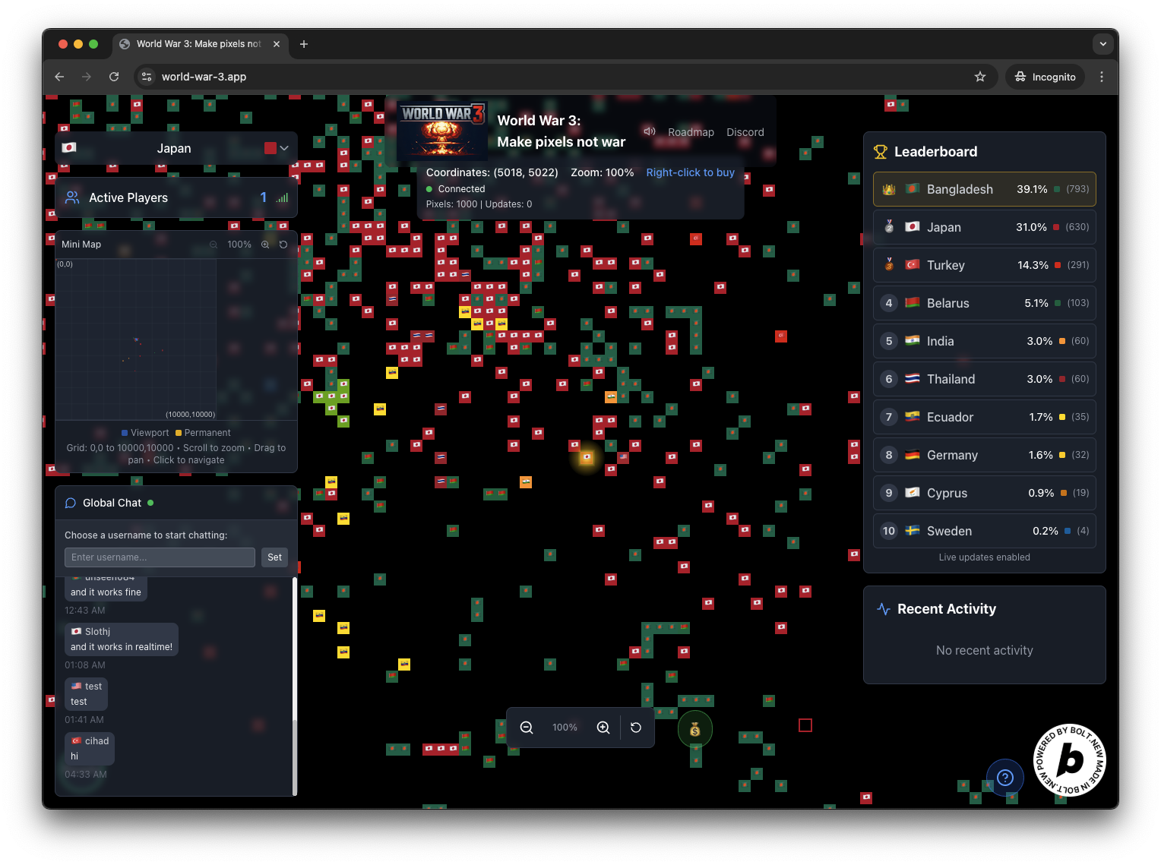Zoom out the main map
Image resolution: width=1161 pixels, height=865 pixels.
[527, 728]
